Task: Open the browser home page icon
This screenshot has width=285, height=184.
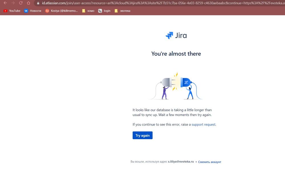Action: pos(29,3)
